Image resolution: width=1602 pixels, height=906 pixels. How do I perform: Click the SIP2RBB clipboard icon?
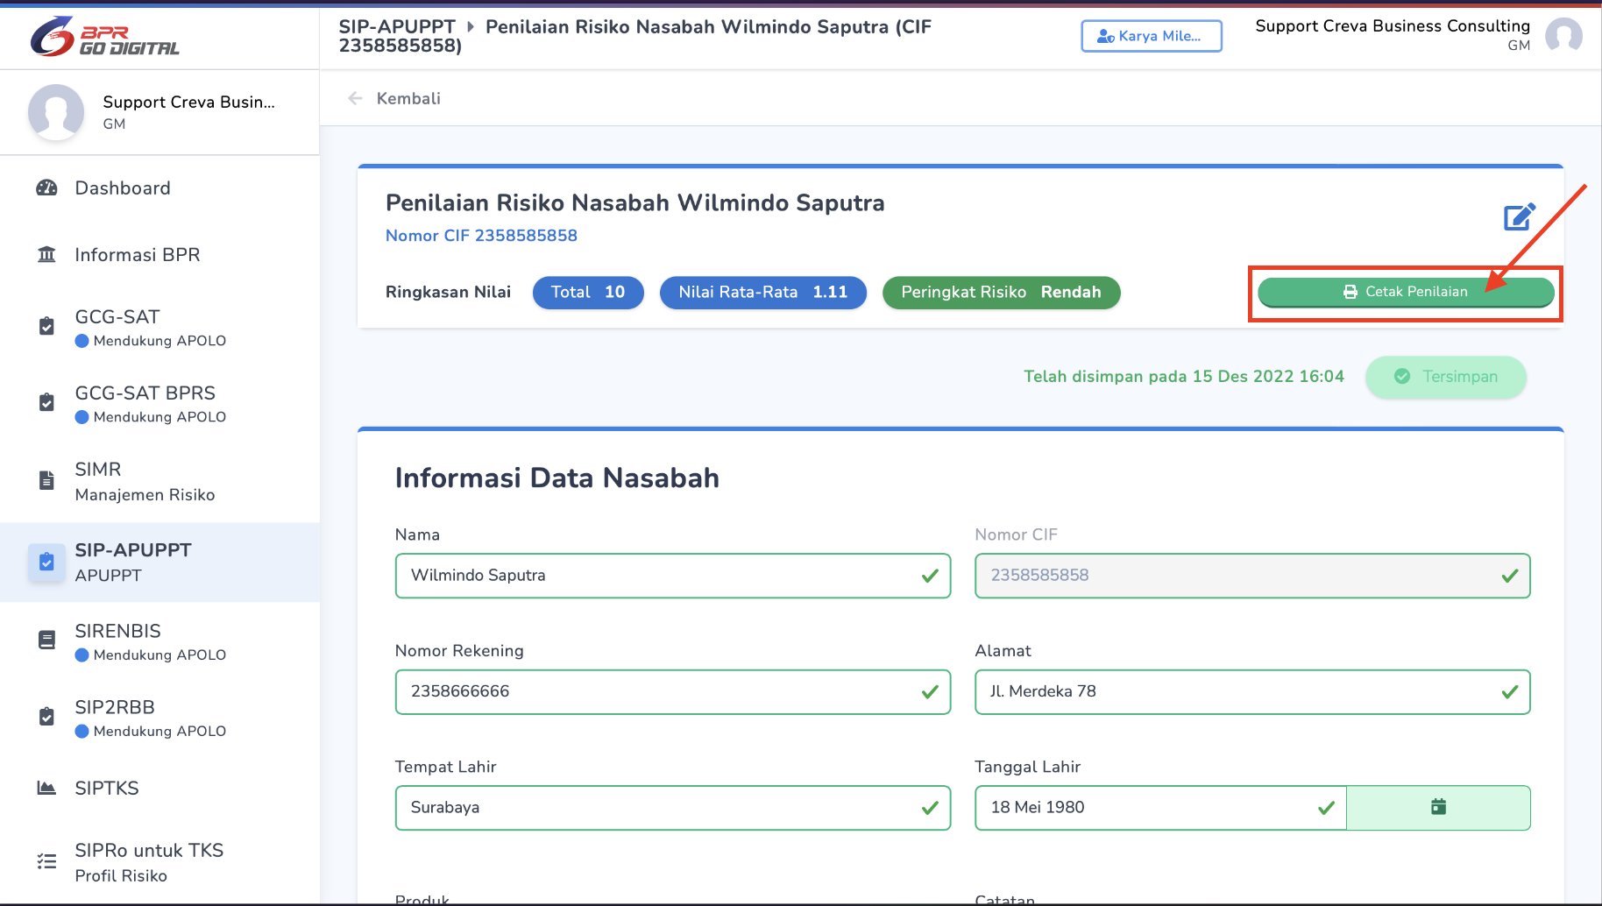(46, 716)
